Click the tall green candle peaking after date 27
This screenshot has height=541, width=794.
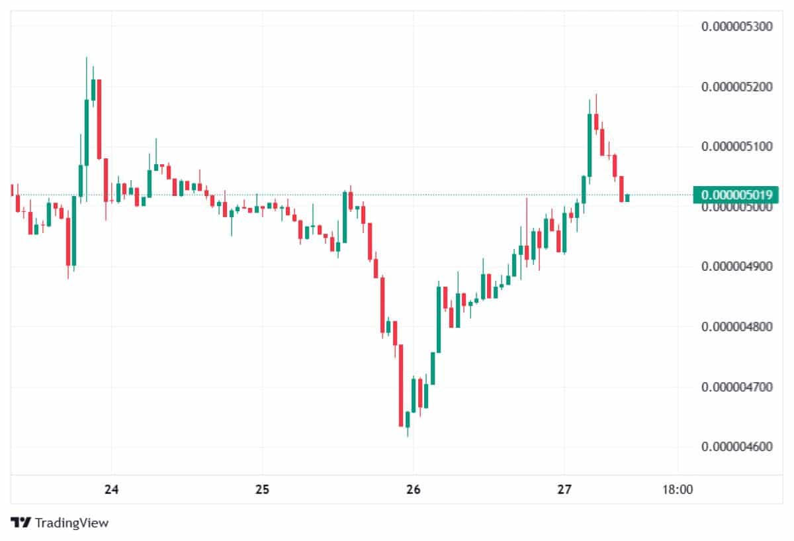click(x=589, y=145)
